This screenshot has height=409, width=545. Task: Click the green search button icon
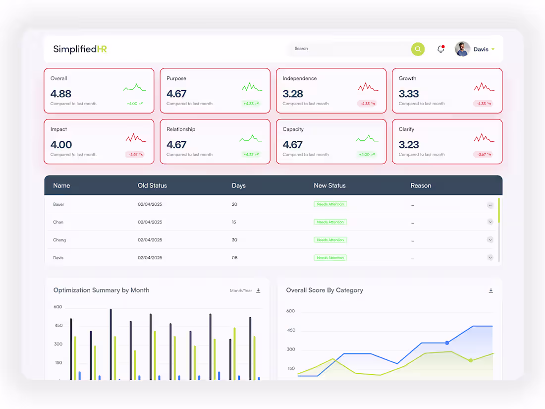click(418, 49)
